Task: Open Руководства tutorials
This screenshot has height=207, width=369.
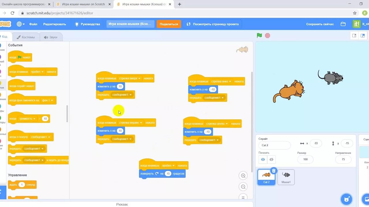Action: click(x=87, y=24)
